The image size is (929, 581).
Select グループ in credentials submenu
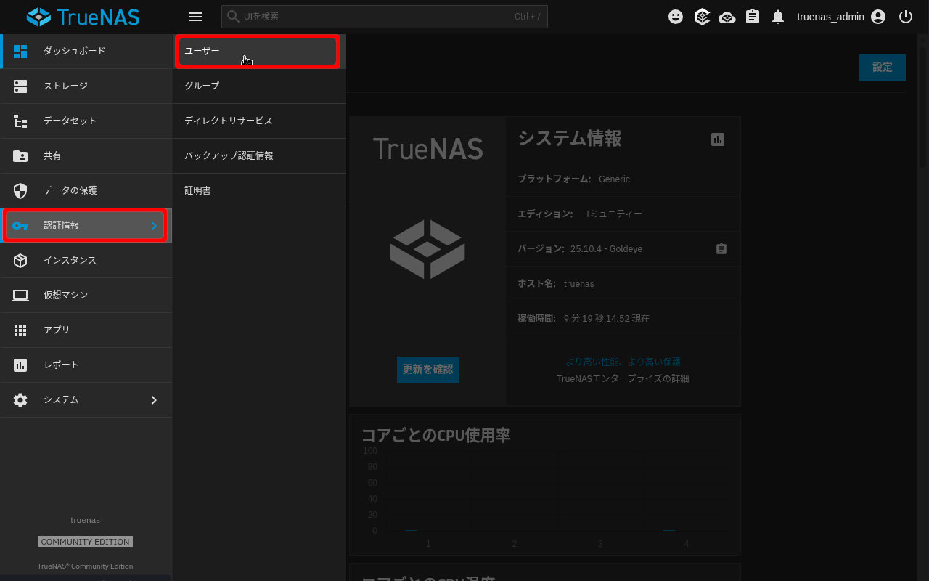click(x=259, y=86)
